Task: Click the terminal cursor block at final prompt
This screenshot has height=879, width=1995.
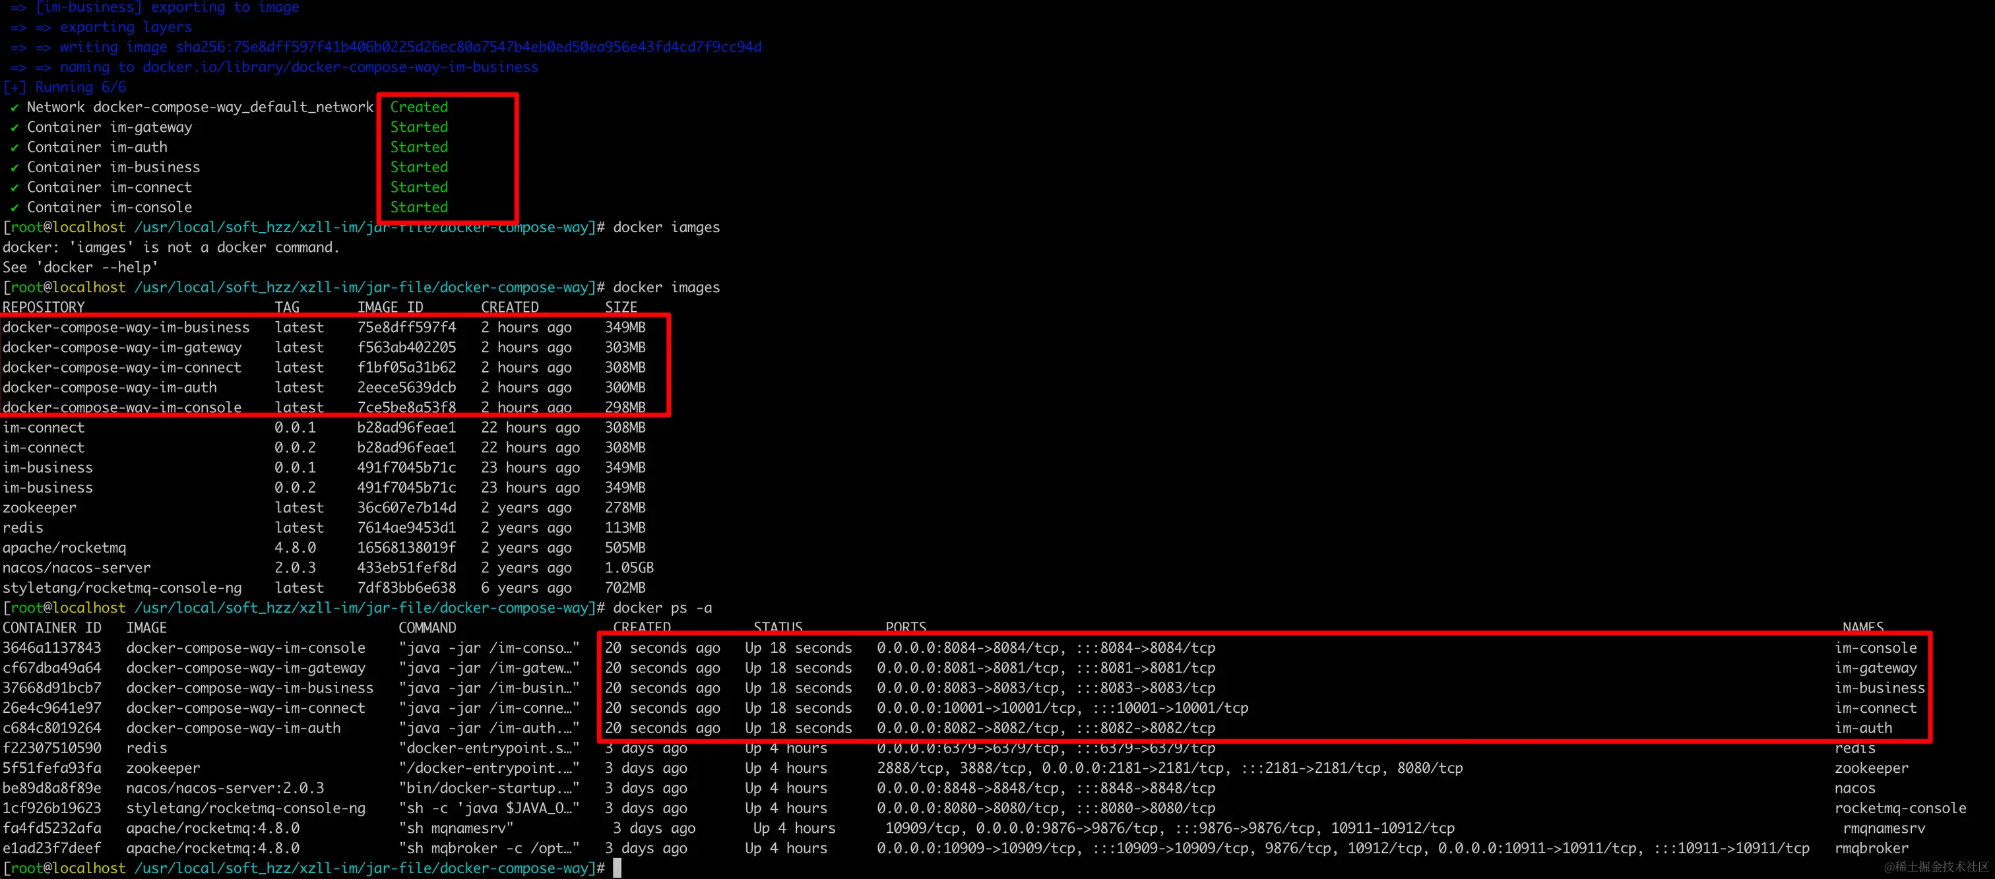Action: (617, 868)
